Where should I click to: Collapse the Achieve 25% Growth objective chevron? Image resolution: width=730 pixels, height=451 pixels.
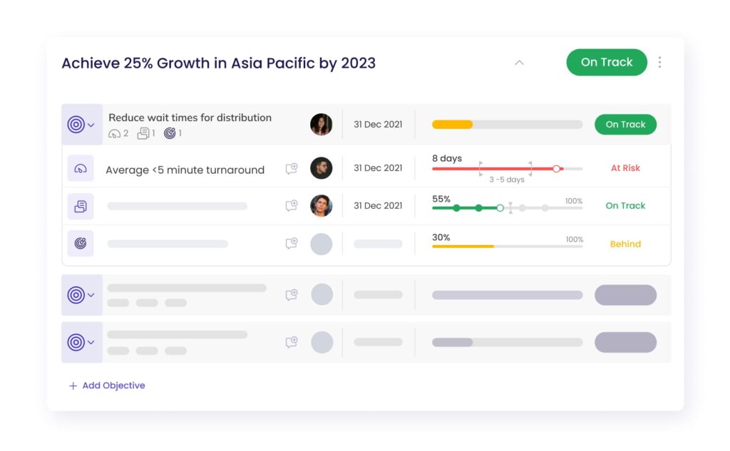[x=519, y=63]
